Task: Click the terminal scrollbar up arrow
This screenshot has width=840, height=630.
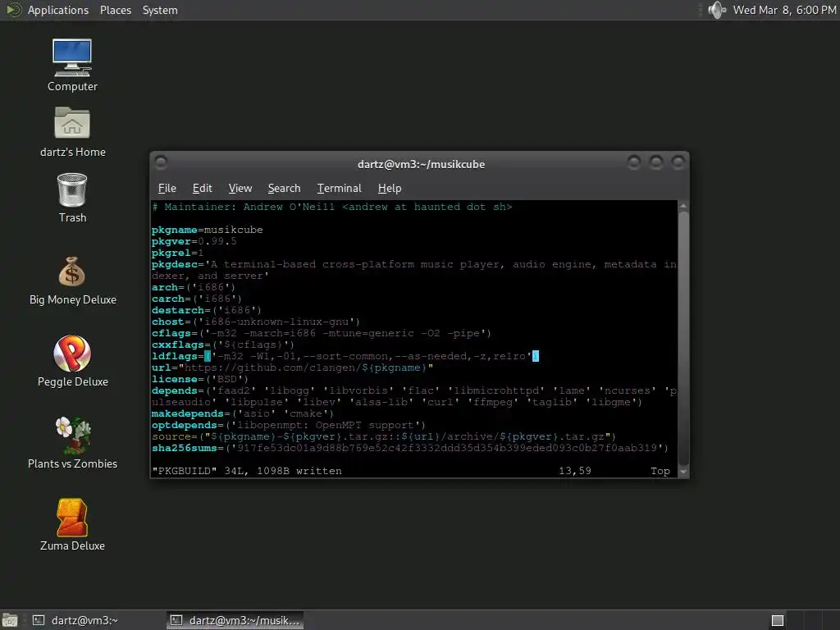Action: pos(683,206)
